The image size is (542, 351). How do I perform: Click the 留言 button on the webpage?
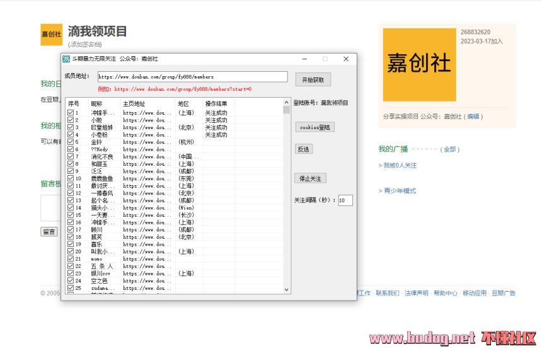[49, 231]
